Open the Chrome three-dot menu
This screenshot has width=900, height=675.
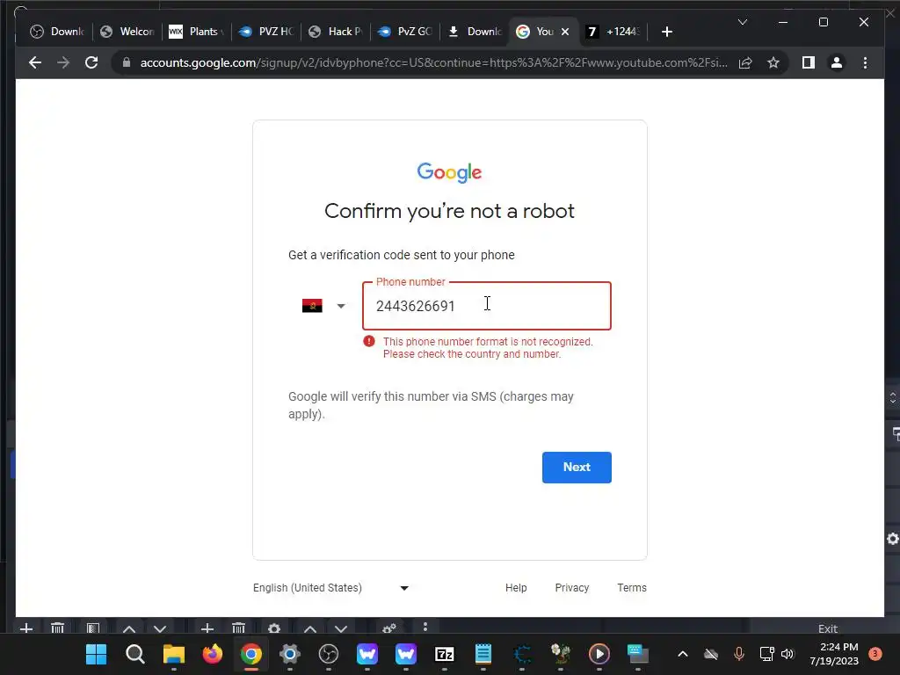[865, 62]
